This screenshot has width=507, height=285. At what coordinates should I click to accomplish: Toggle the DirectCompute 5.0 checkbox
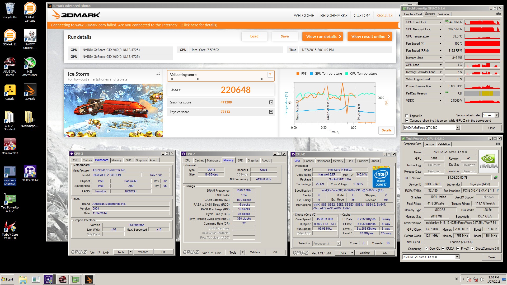pyautogui.click(x=472, y=249)
